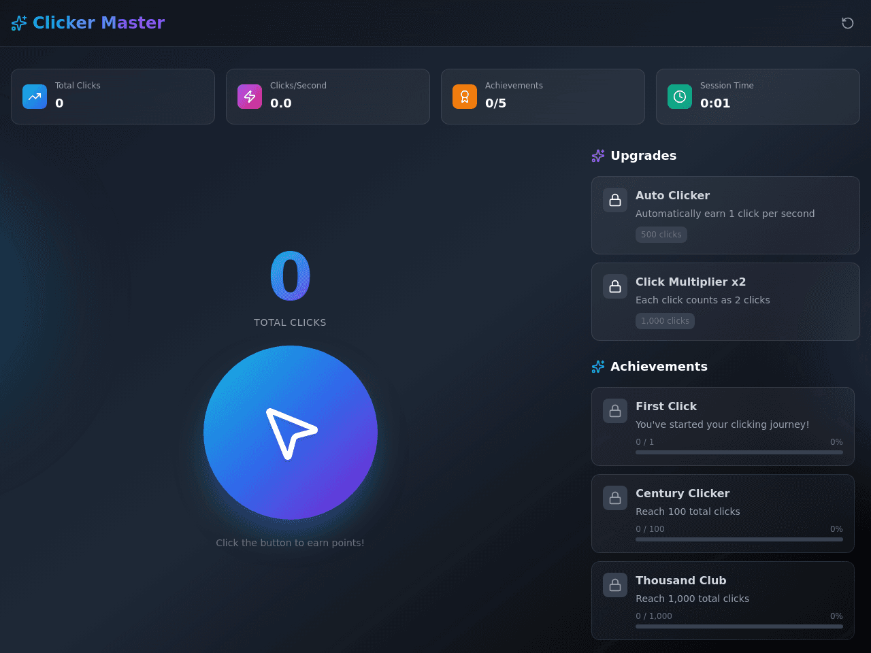The height and width of the screenshot is (653, 871).
Task: Tap the big round cursor click button
Action: [x=291, y=433]
